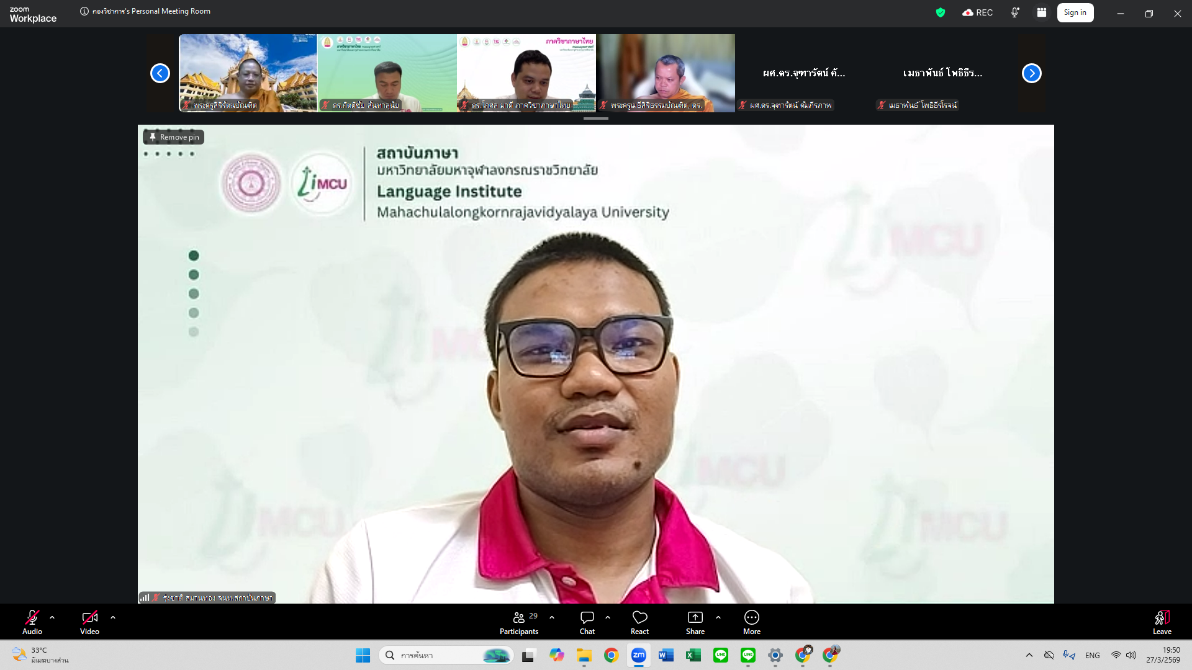Expand the Participants options arrow
This screenshot has height=670, width=1192.
(552, 617)
